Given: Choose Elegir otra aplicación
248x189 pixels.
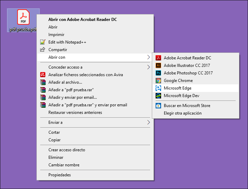Looking at the screenshot, I should (x=196, y=113).
